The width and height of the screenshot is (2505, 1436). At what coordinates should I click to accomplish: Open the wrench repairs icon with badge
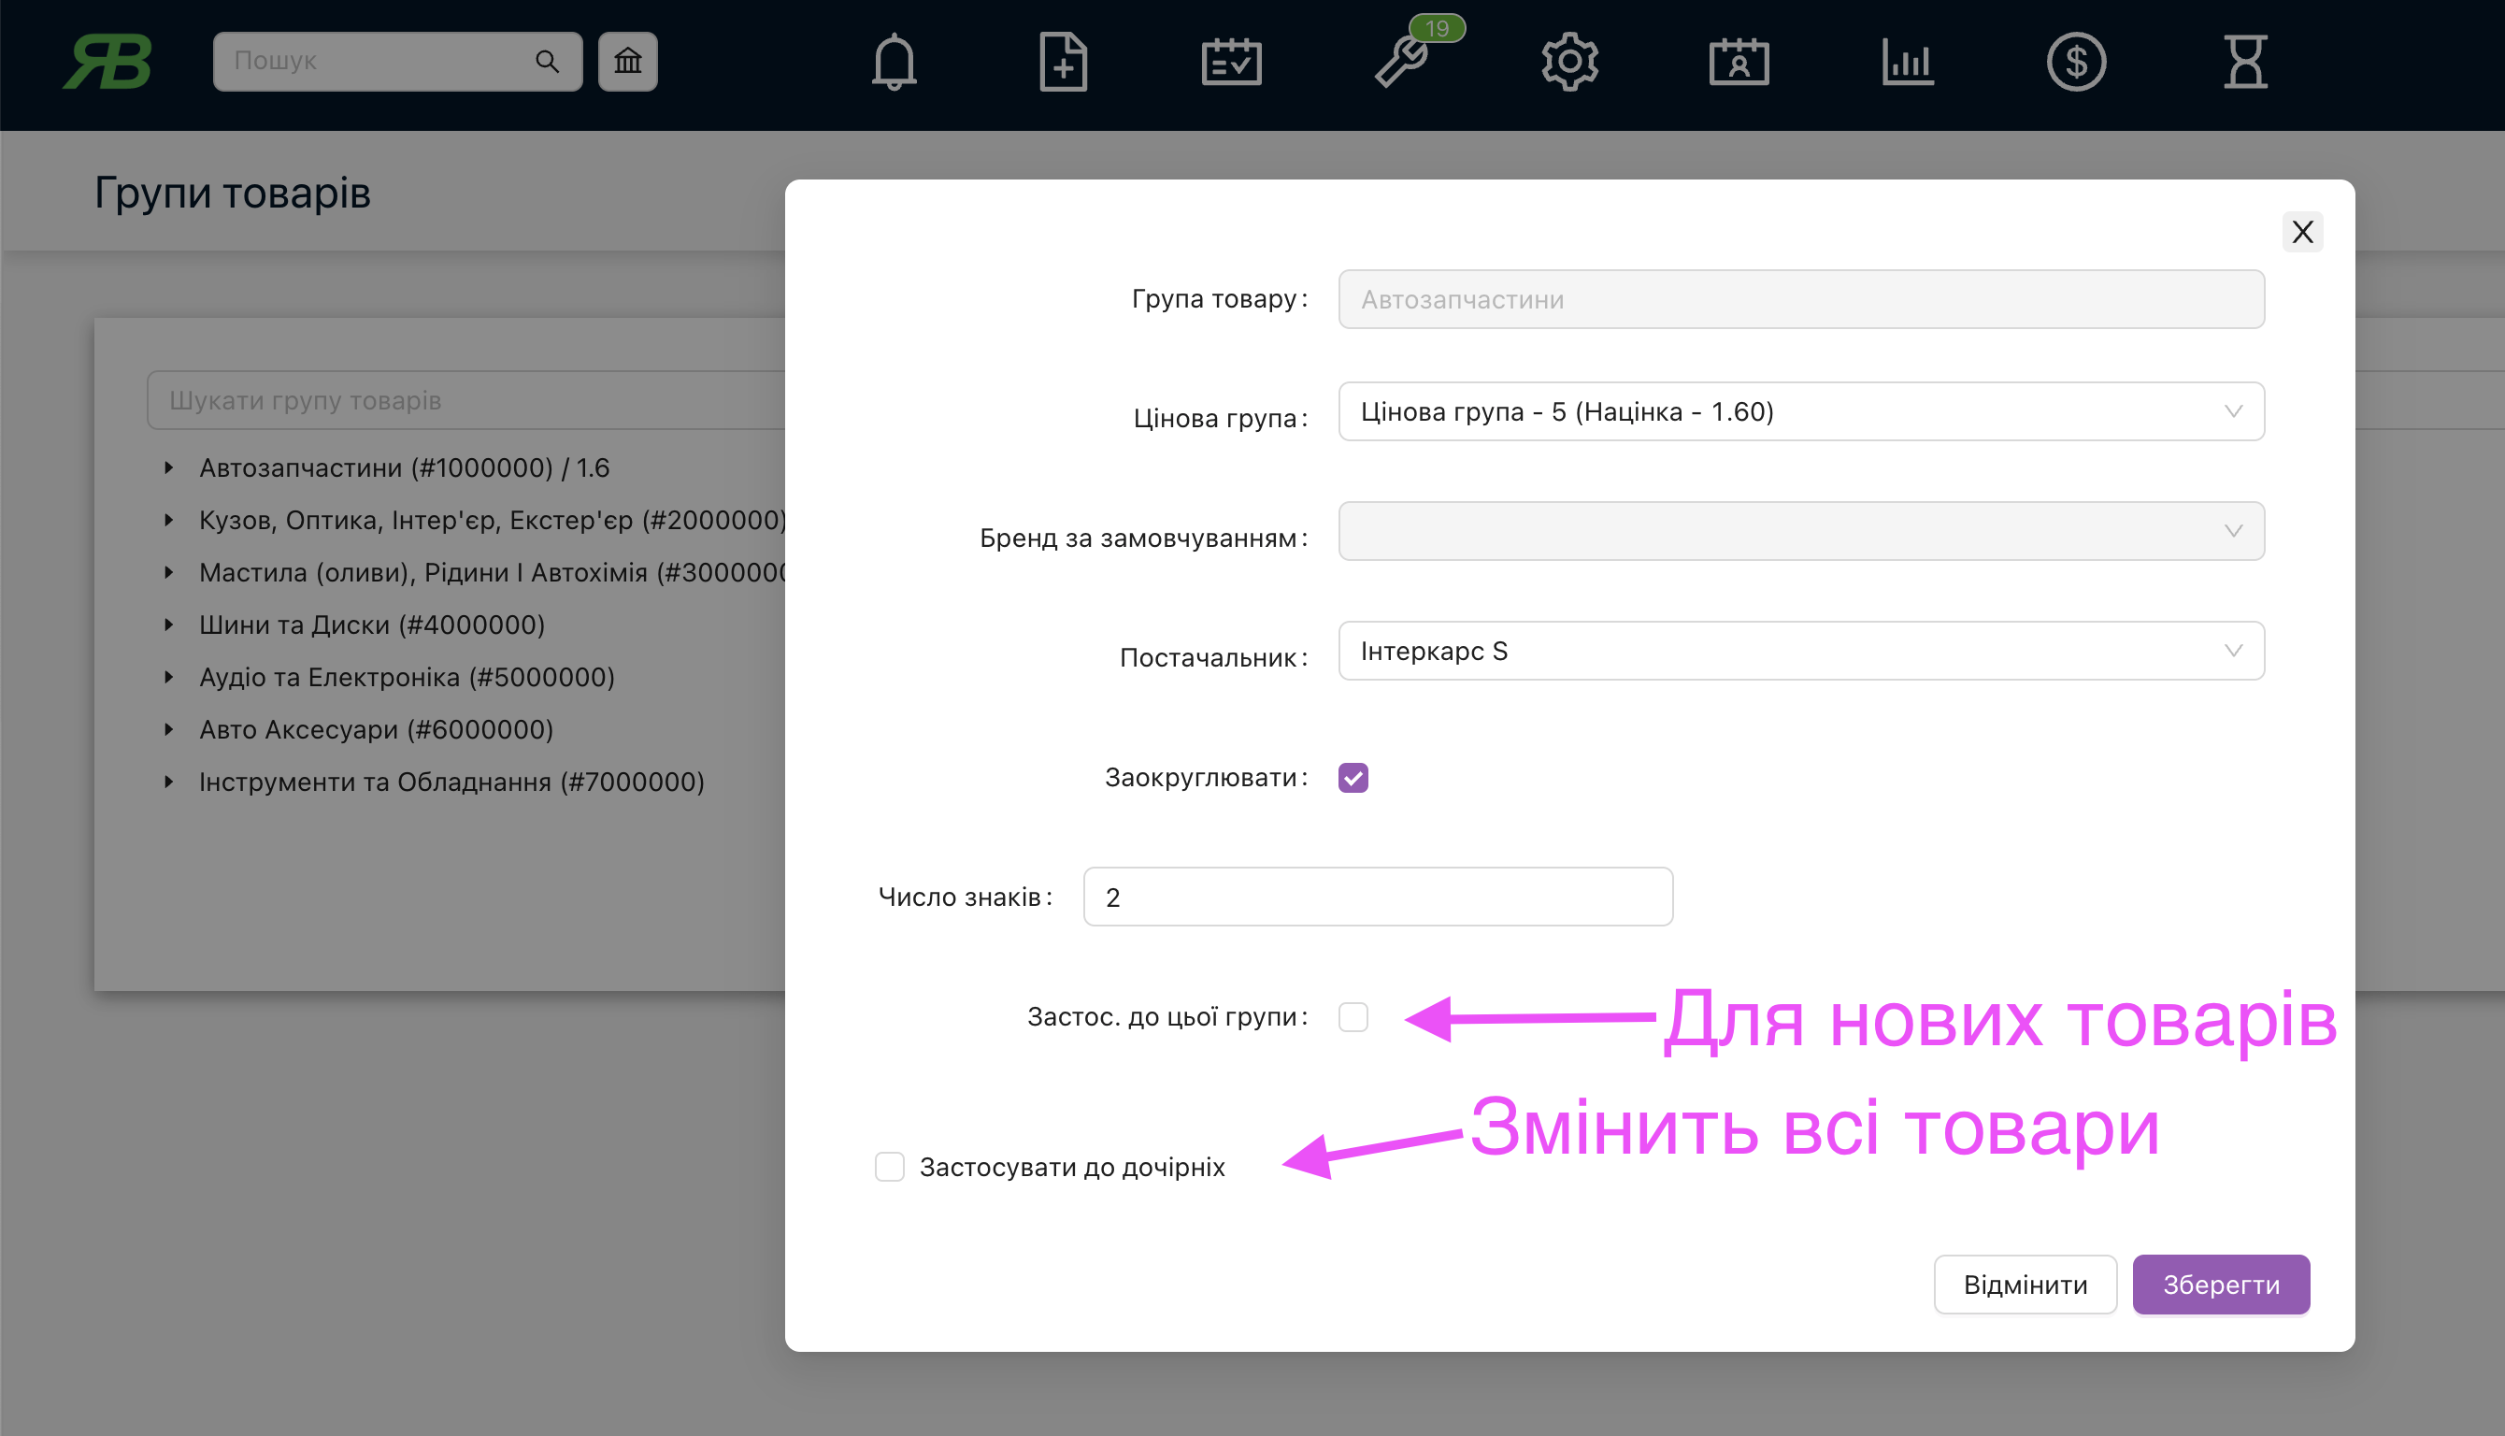coord(1402,62)
